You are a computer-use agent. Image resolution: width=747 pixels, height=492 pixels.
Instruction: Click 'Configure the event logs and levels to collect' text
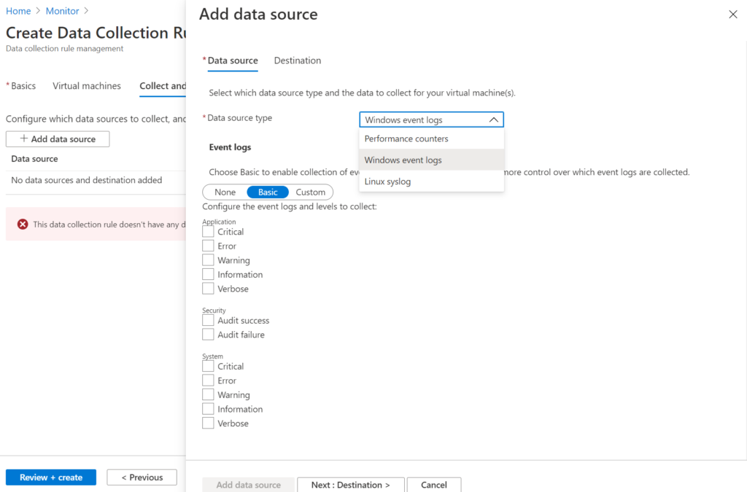(290, 206)
